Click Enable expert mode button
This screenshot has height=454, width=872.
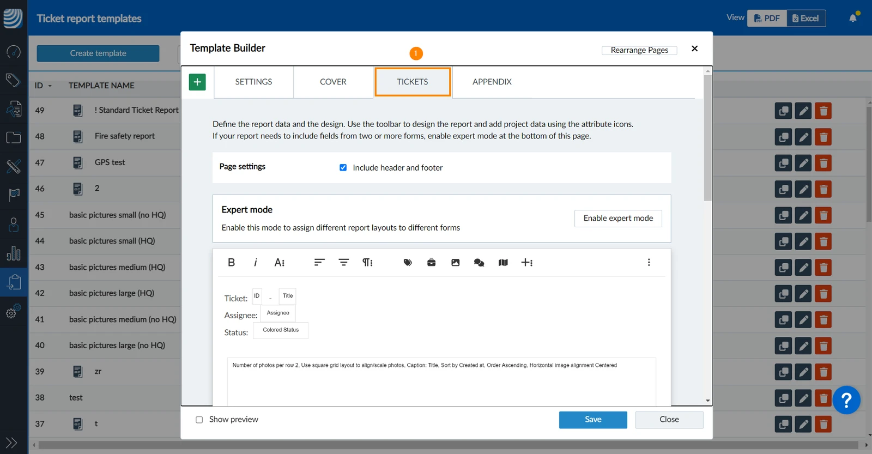(x=618, y=218)
